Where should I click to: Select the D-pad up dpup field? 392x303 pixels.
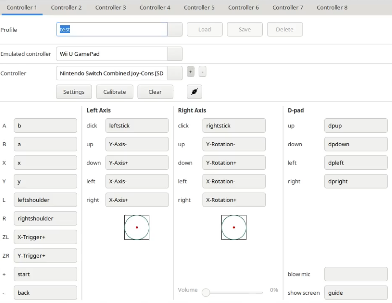pyautogui.click(x=356, y=126)
